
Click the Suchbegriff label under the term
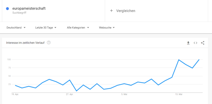19,13
